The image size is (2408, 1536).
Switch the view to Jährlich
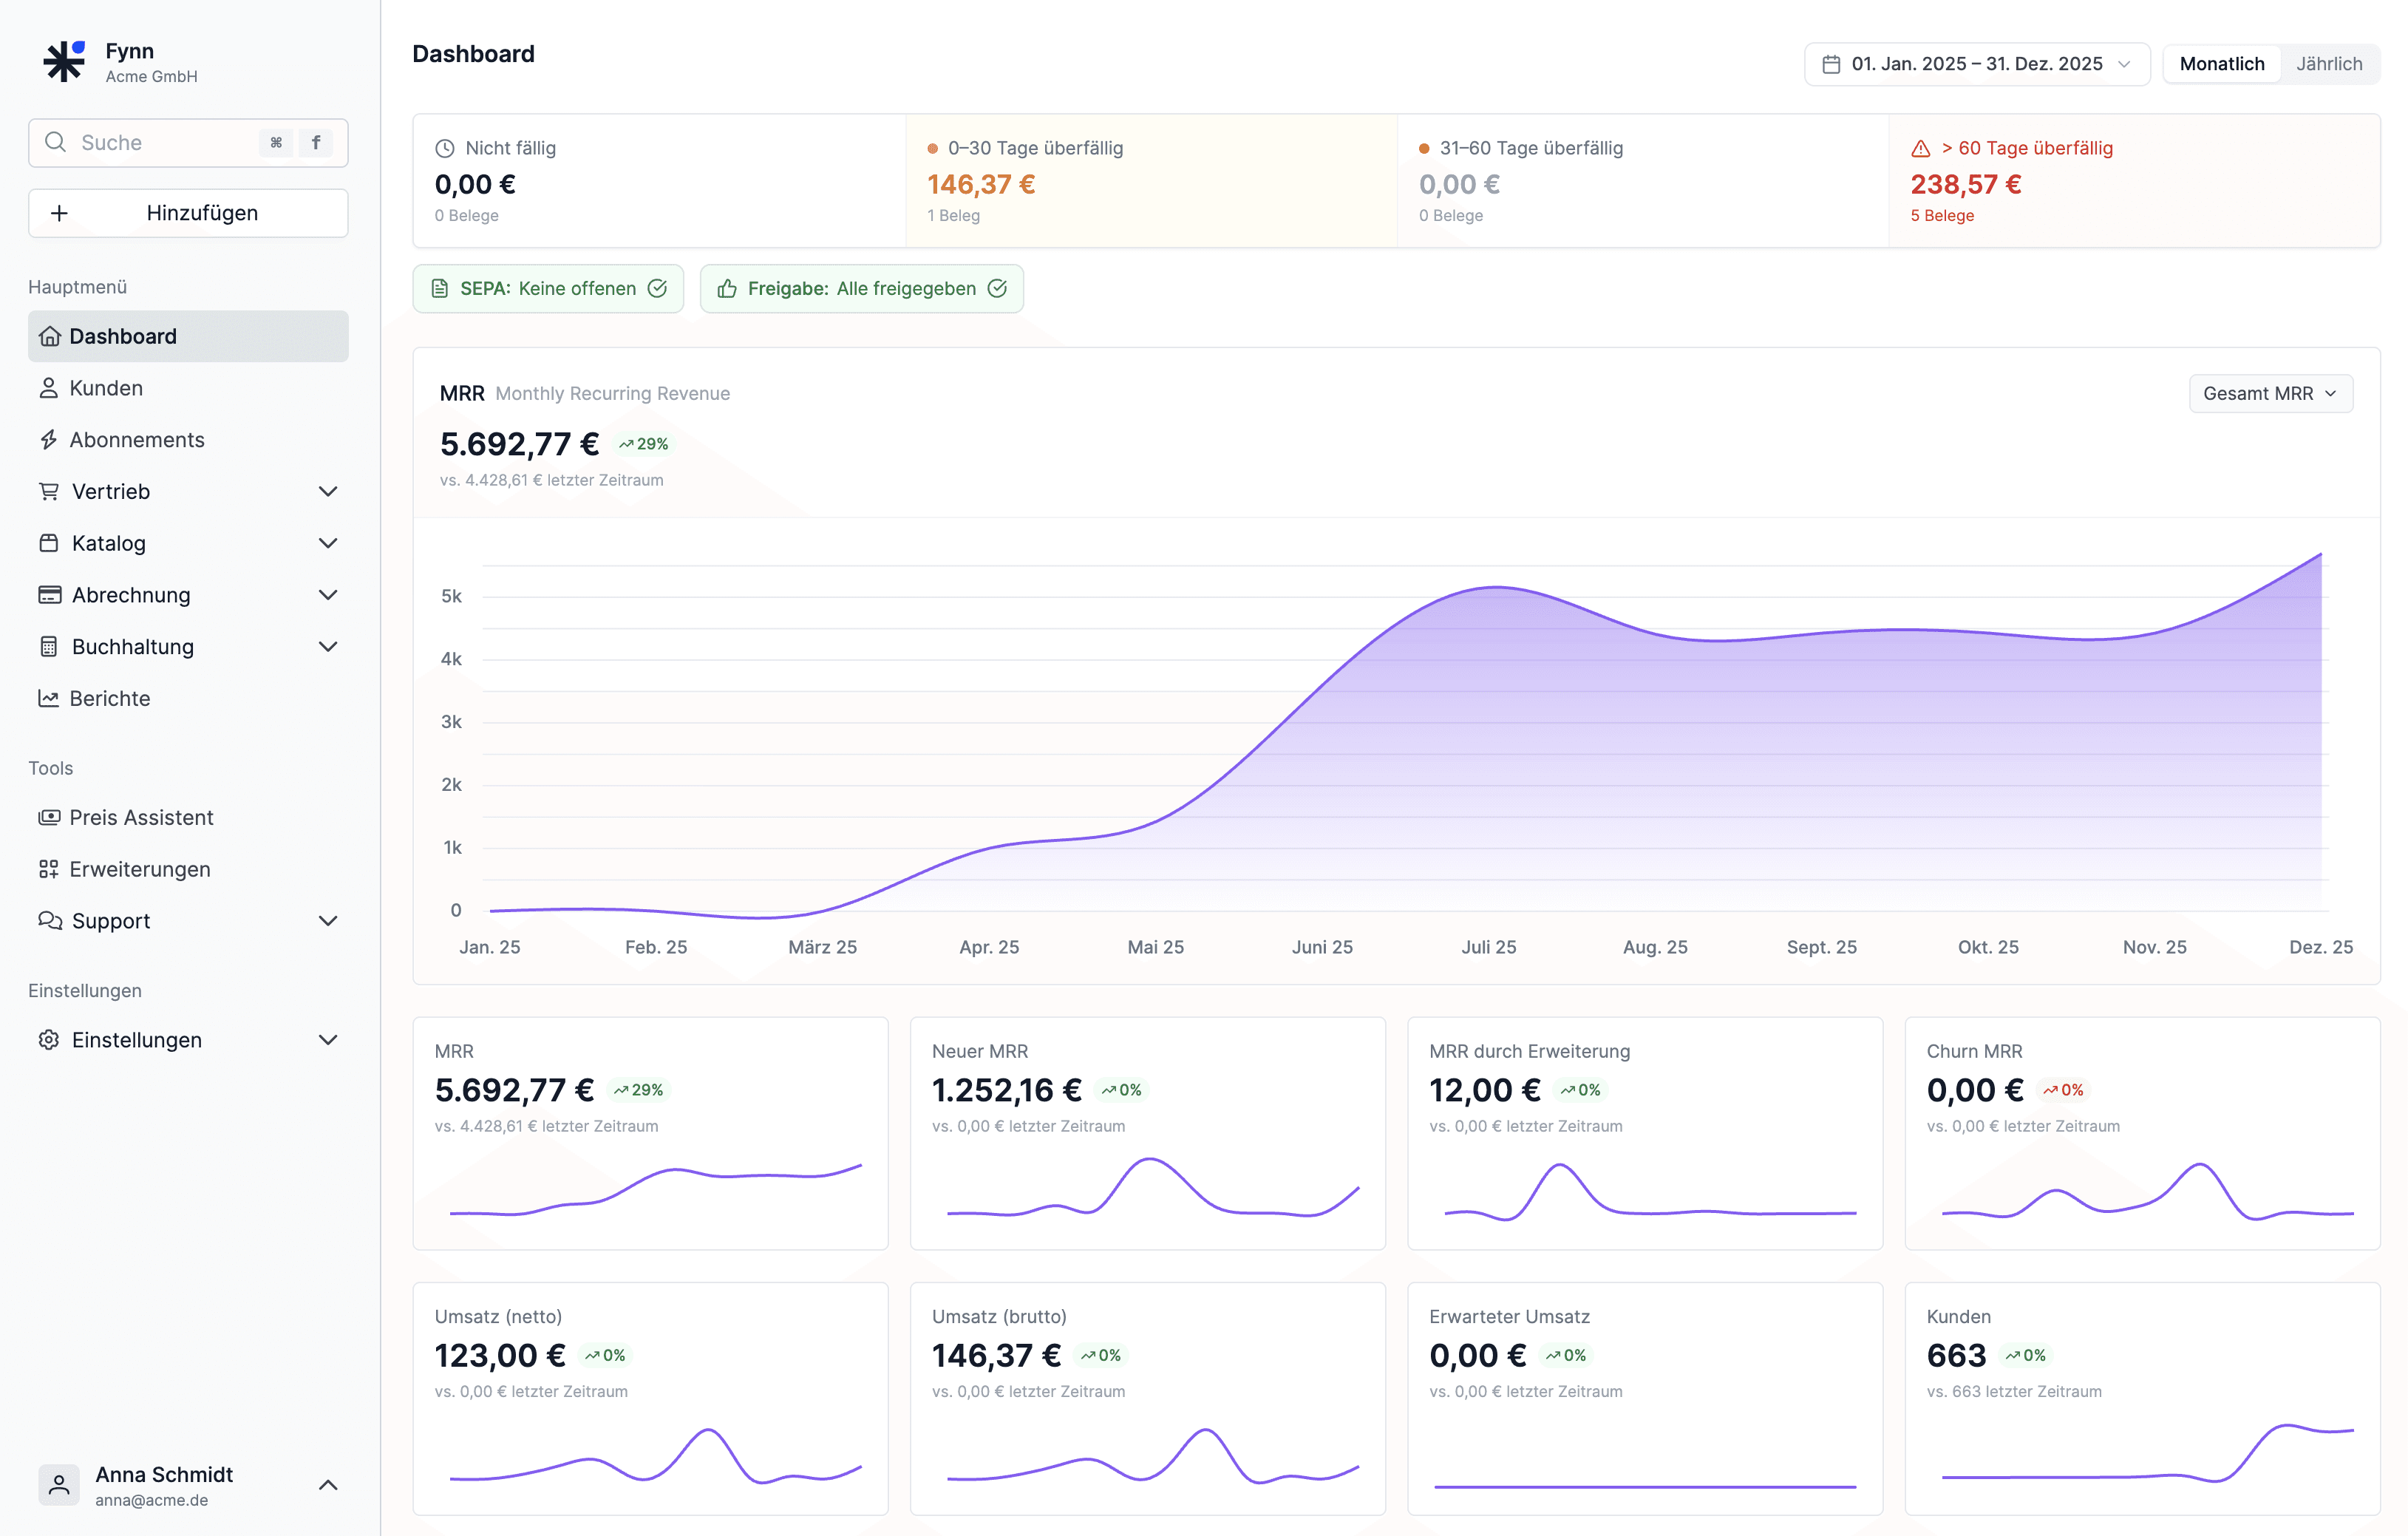(2328, 64)
